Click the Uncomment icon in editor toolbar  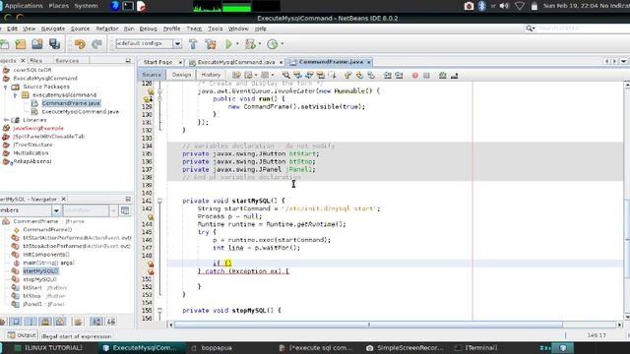click(x=455, y=75)
